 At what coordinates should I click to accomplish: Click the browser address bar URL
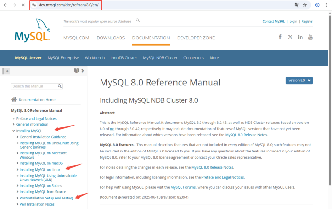click(69, 5)
